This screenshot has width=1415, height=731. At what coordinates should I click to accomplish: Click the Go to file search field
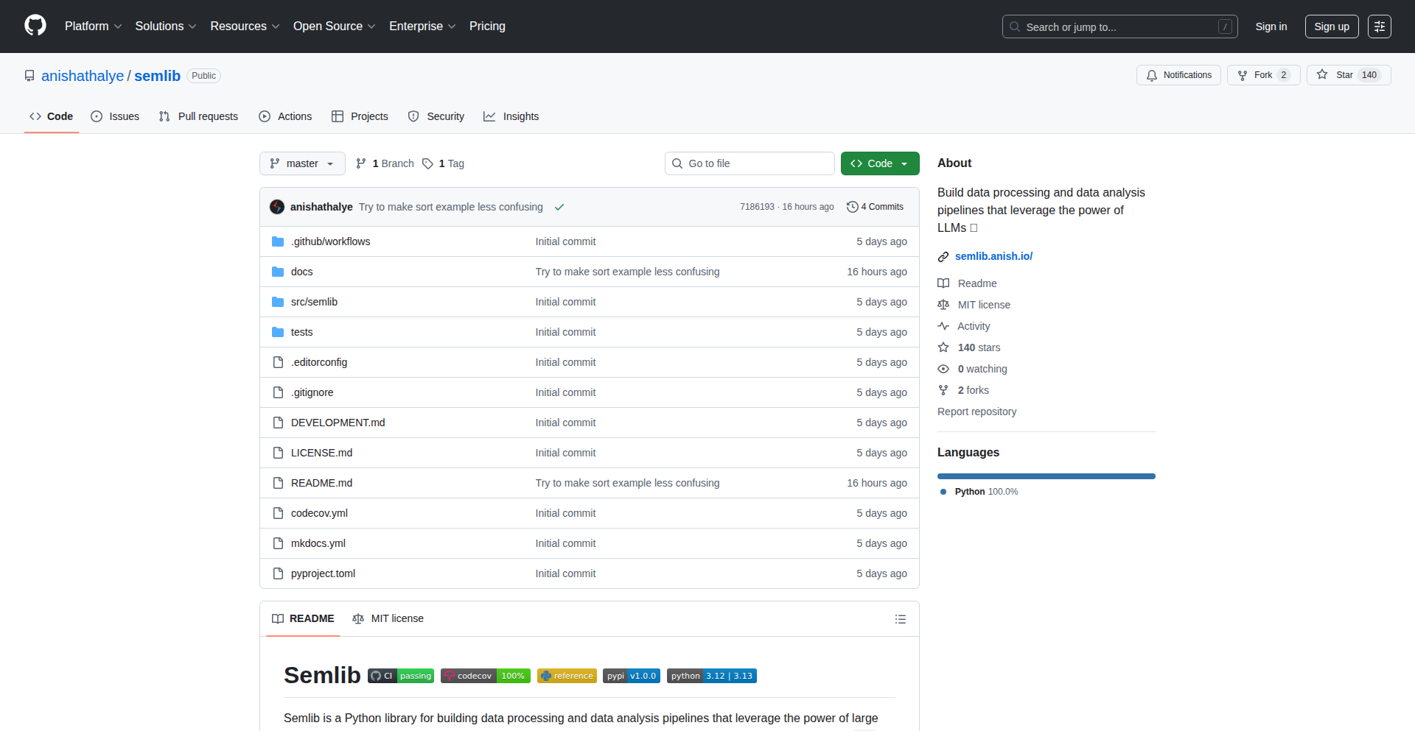(750, 163)
